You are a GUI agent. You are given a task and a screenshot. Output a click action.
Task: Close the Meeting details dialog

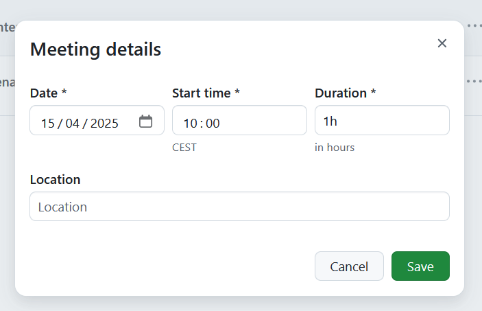click(442, 43)
